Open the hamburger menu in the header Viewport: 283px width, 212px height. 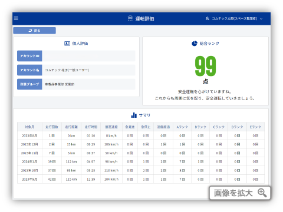click(x=16, y=18)
